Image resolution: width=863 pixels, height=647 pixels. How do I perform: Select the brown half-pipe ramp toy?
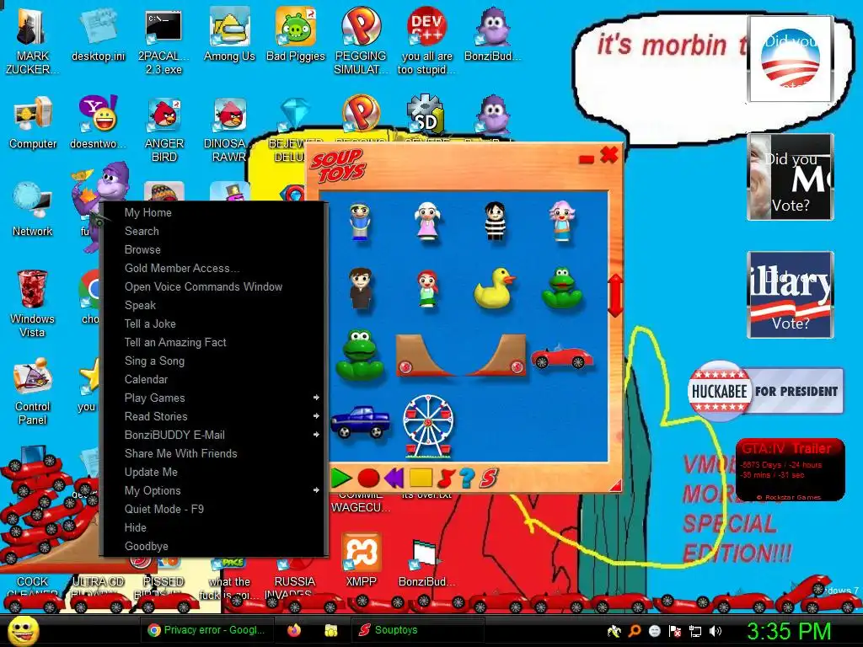pyautogui.click(x=461, y=356)
